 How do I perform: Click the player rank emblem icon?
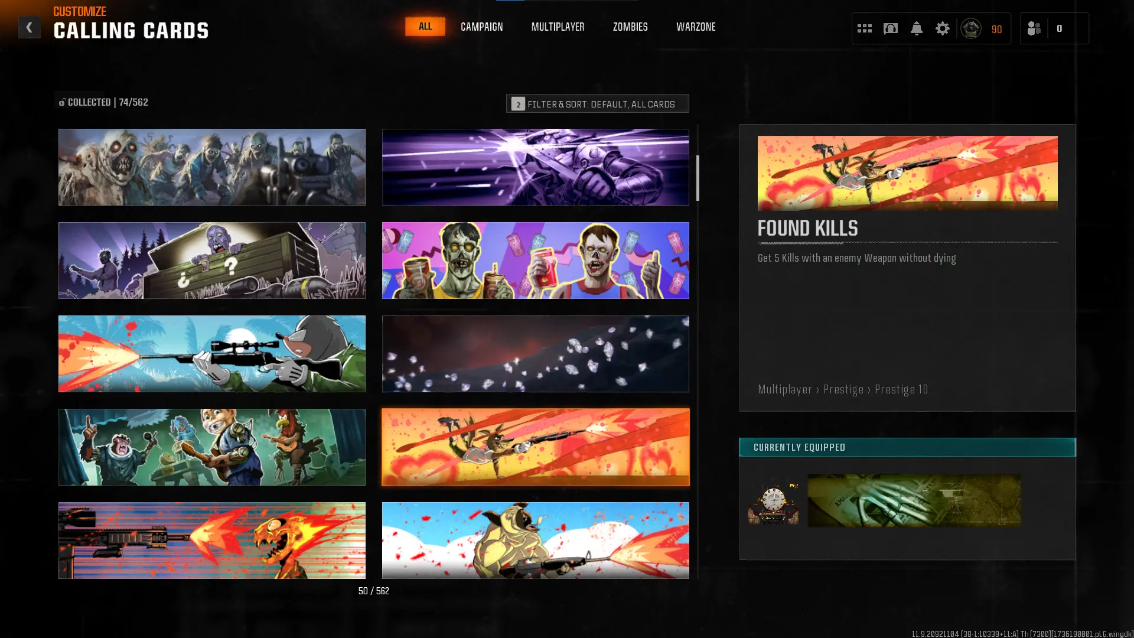click(x=970, y=28)
